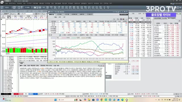Click the screen number field showing 7221
The width and height of the screenshot is (182, 102).
(x=8, y=8)
